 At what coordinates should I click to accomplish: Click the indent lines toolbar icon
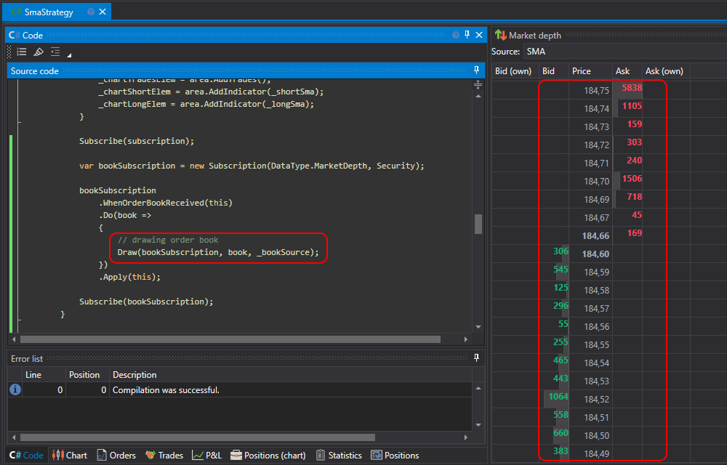click(x=56, y=52)
